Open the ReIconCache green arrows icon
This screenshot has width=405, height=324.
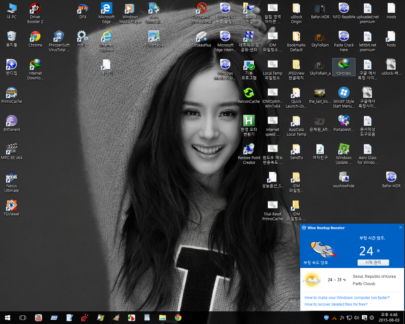click(249, 96)
